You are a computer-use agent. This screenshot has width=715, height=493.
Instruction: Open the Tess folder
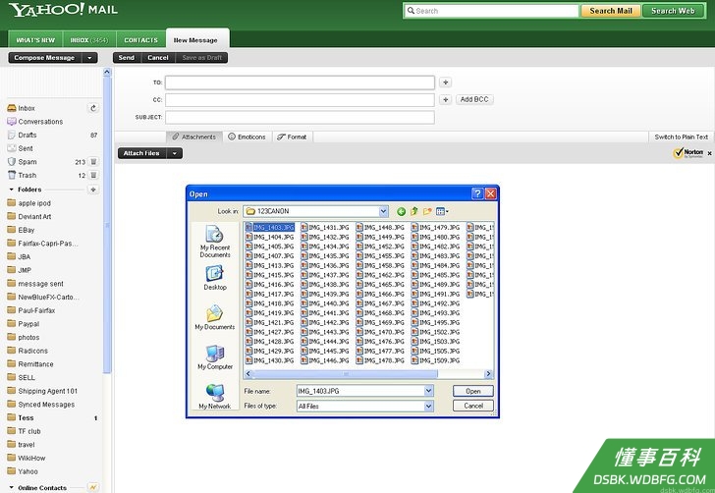click(21, 417)
